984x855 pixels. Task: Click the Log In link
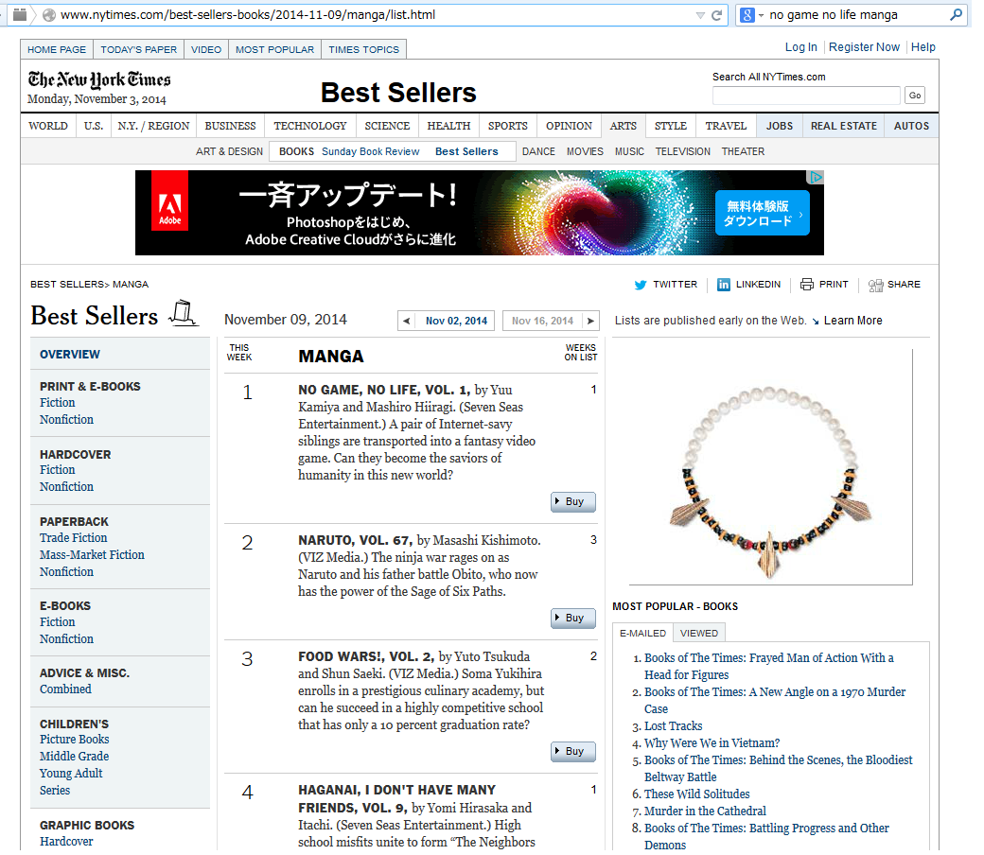click(800, 47)
